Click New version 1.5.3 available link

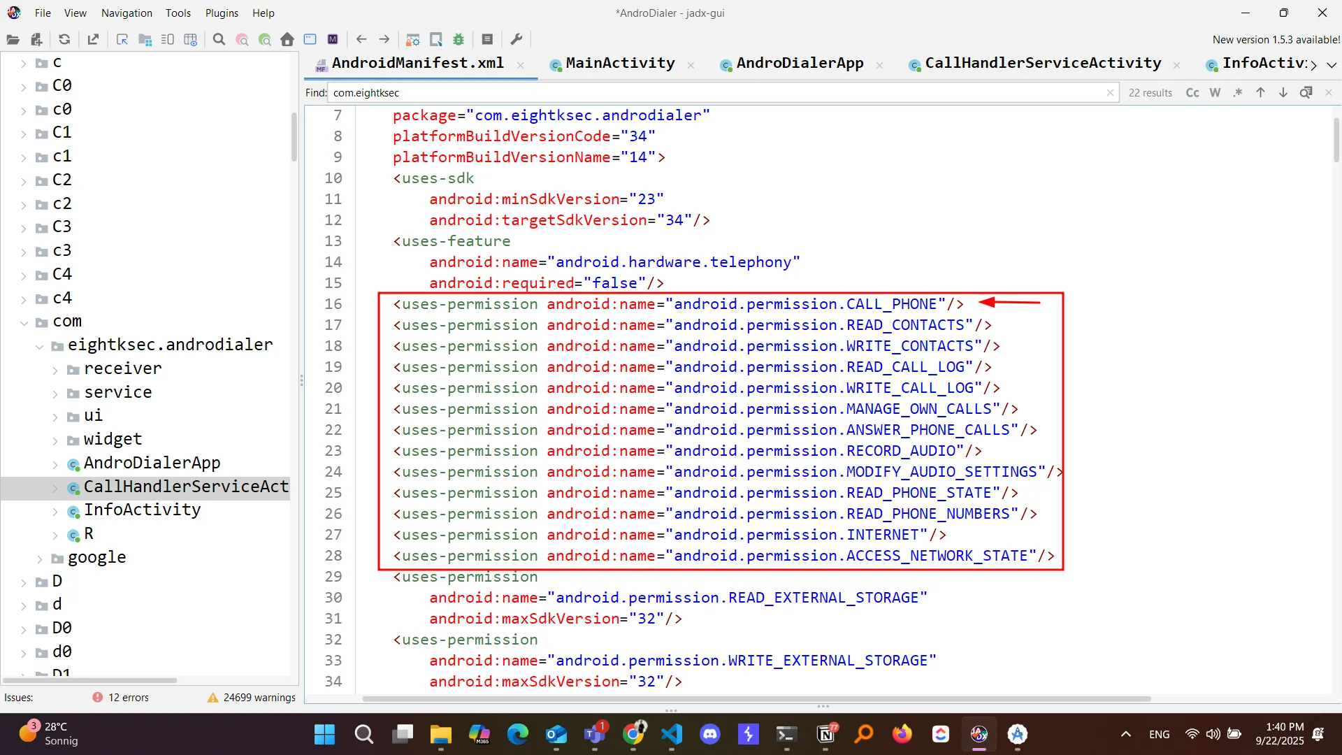tap(1276, 40)
